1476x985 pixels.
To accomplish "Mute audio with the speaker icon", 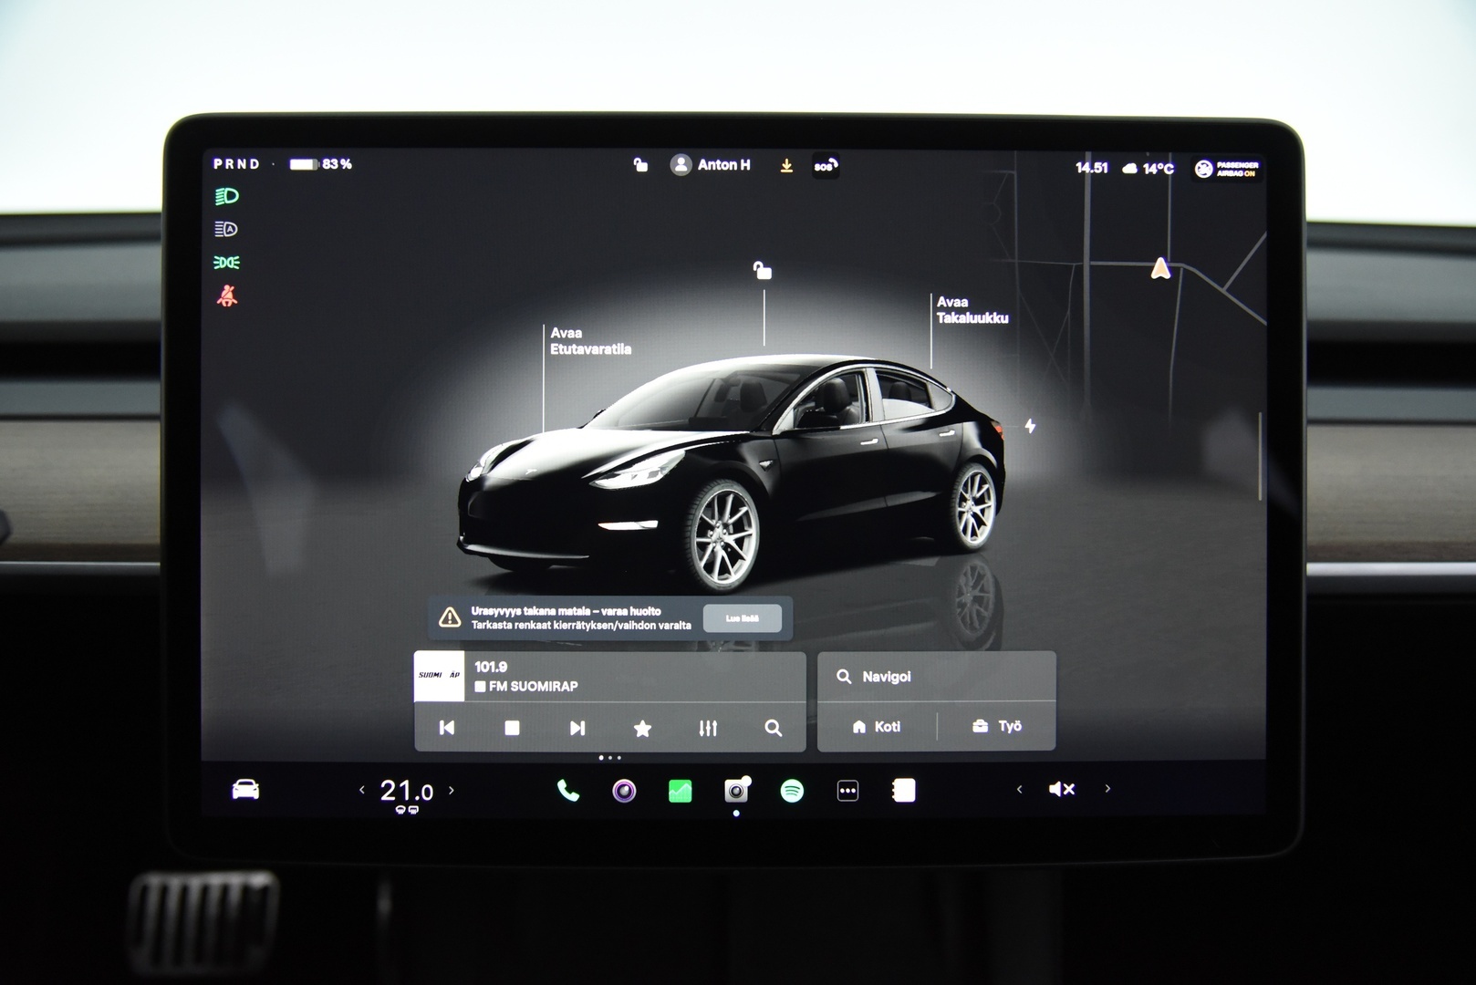I will (1059, 790).
